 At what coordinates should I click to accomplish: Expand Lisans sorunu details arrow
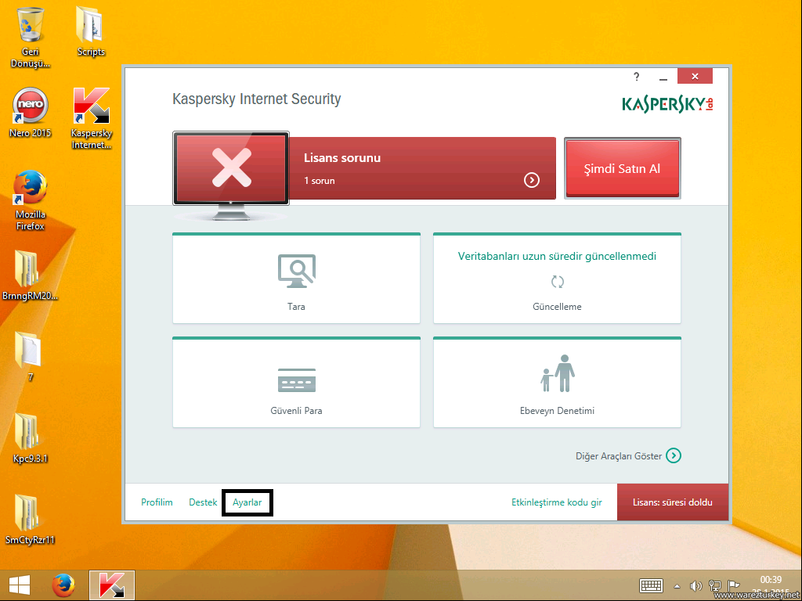click(x=532, y=180)
